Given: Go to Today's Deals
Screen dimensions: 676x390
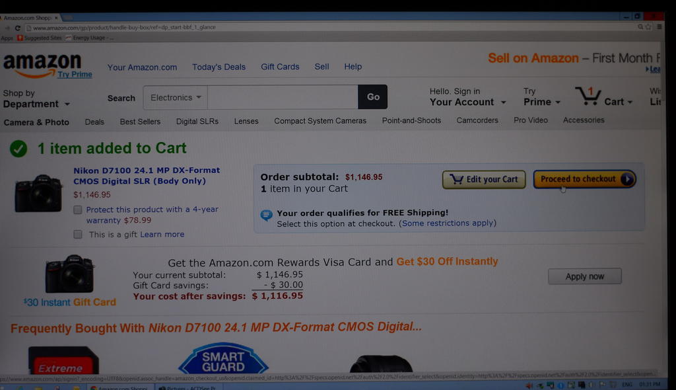Looking at the screenshot, I should point(219,67).
